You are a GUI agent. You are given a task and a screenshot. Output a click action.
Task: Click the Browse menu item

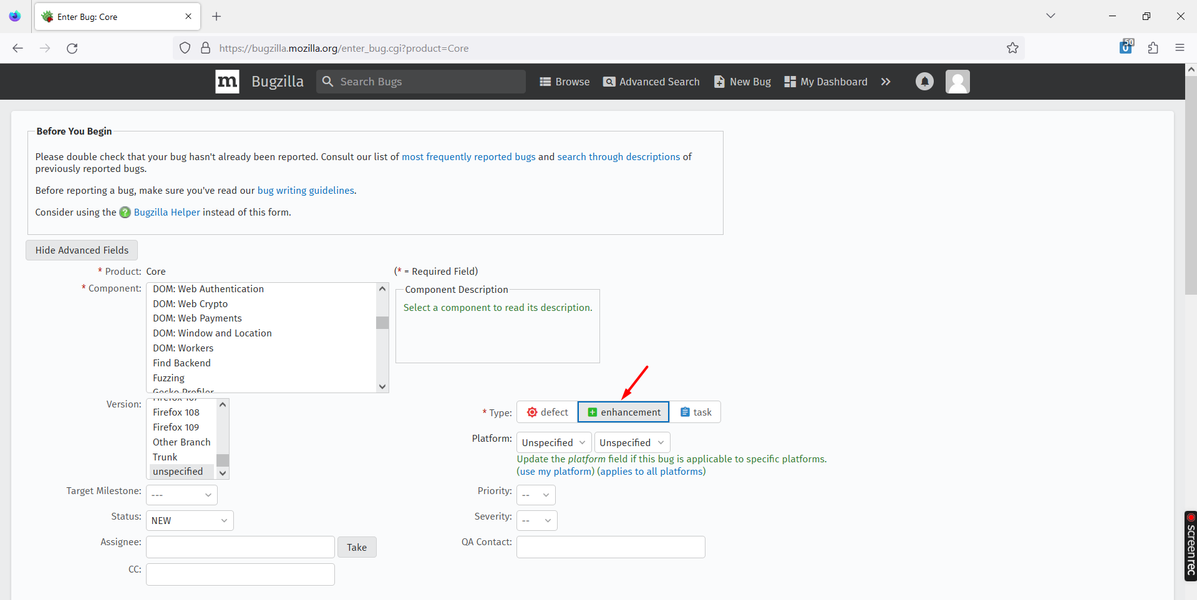(x=564, y=81)
